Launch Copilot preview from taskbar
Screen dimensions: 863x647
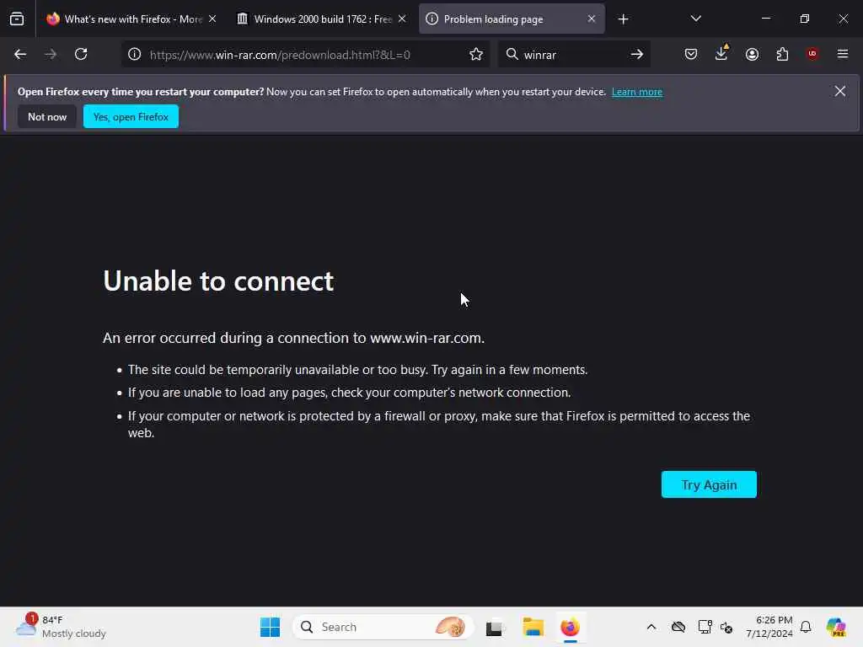click(x=837, y=627)
